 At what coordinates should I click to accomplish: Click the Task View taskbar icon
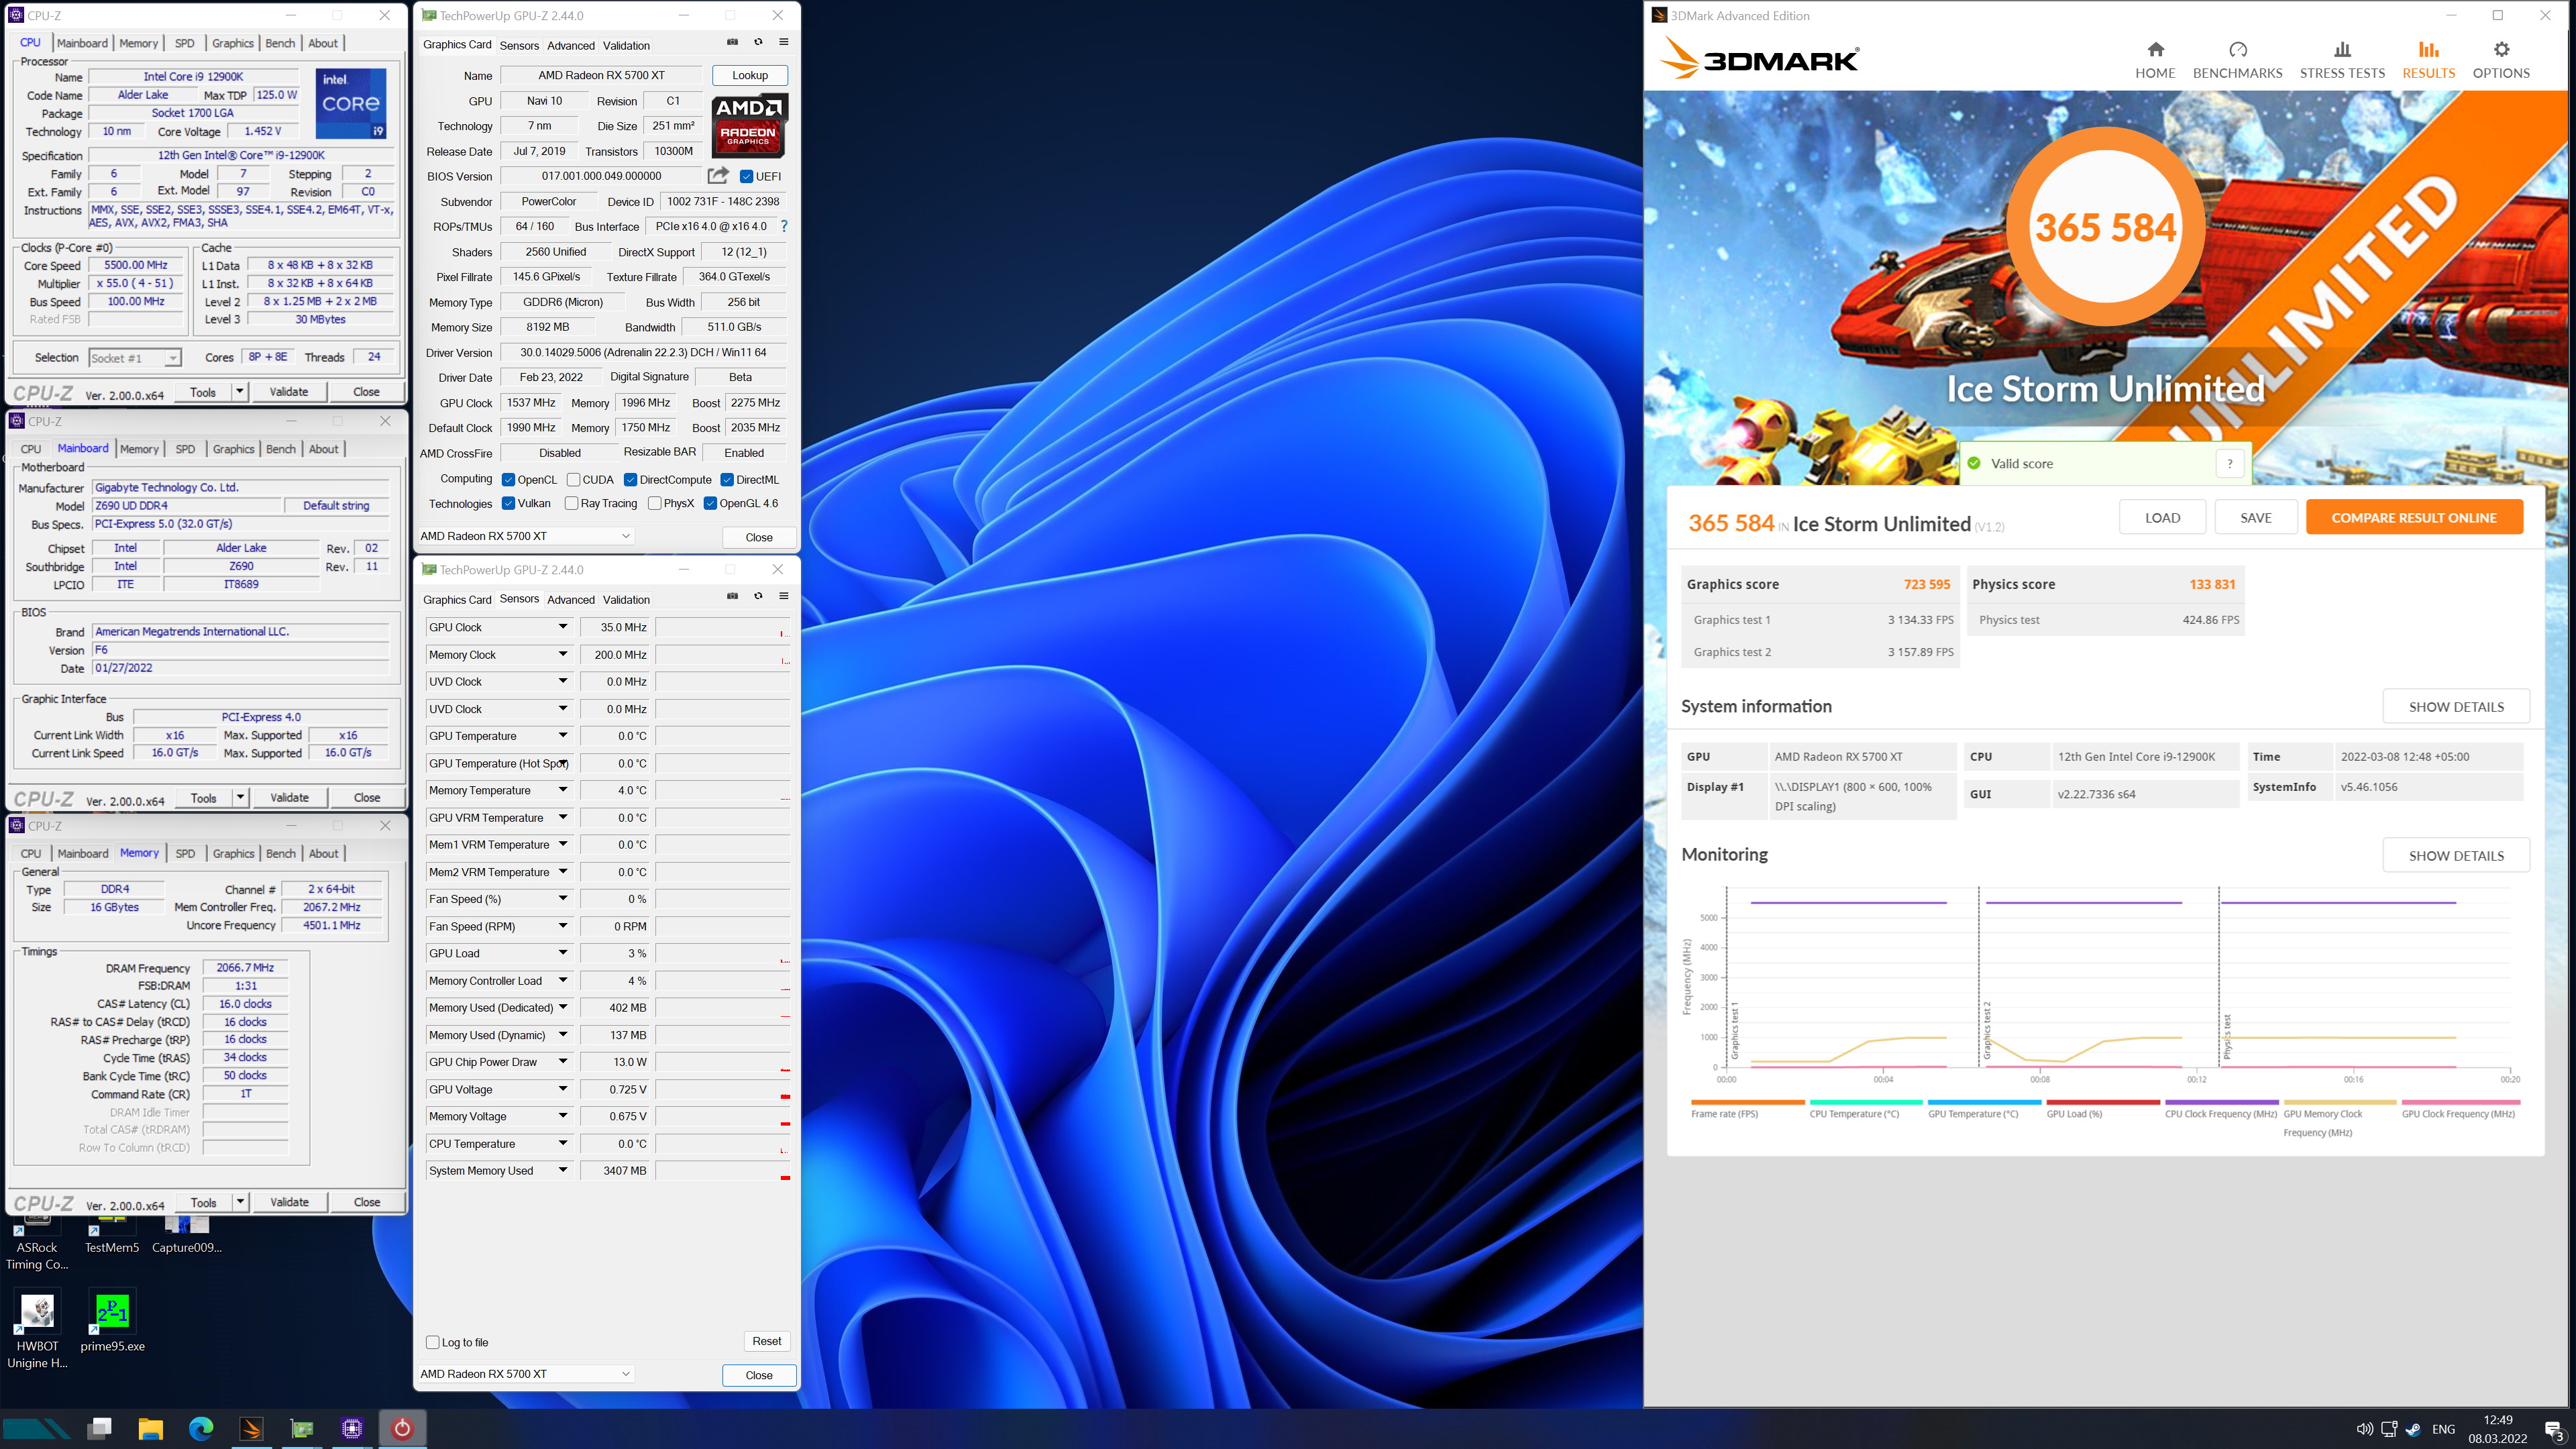point(100,1429)
